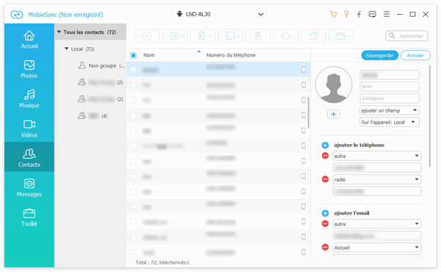Click the refresh toolbar icon

[x=286, y=36]
